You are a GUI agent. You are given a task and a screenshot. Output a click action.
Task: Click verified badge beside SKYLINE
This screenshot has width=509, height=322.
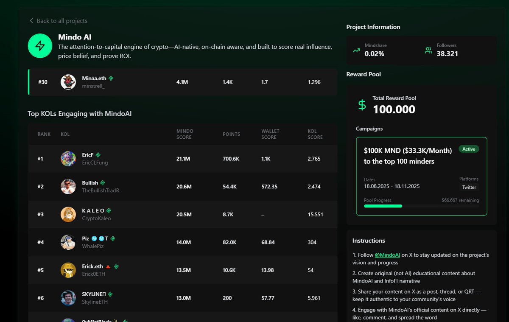pyautogui.click(x=110, y=294)
